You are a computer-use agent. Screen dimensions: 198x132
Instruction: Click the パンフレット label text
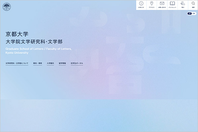[172, 7]
